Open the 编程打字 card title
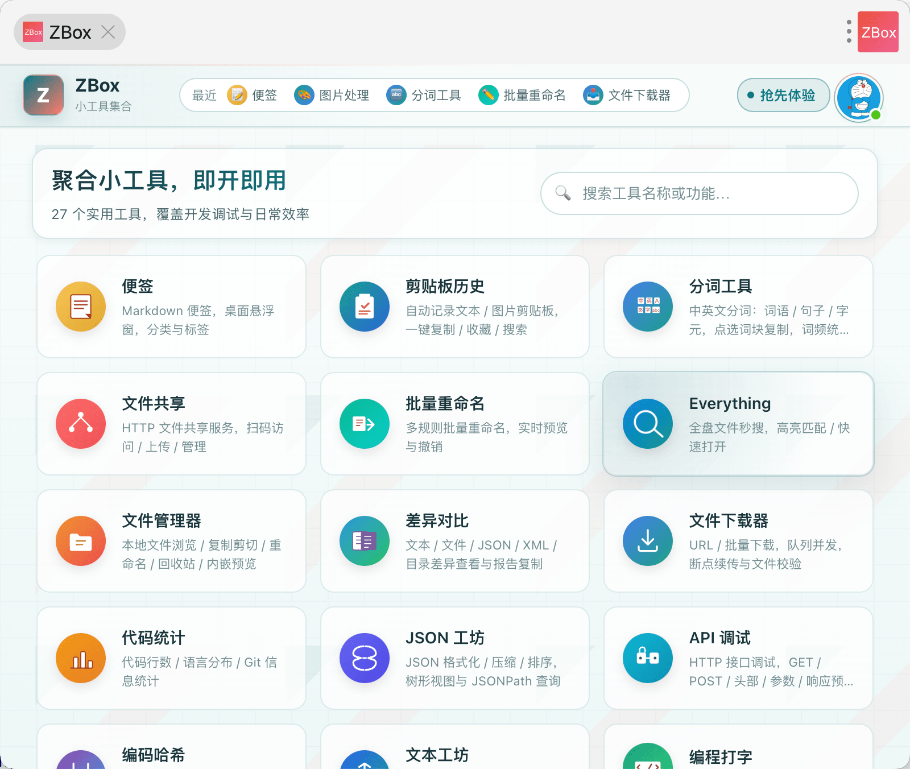910x769 pixels. click(721, 757)
